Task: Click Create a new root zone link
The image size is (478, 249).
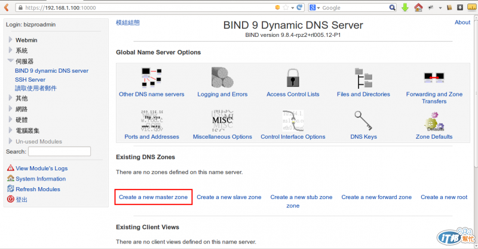Action: [x=444, y=197]
